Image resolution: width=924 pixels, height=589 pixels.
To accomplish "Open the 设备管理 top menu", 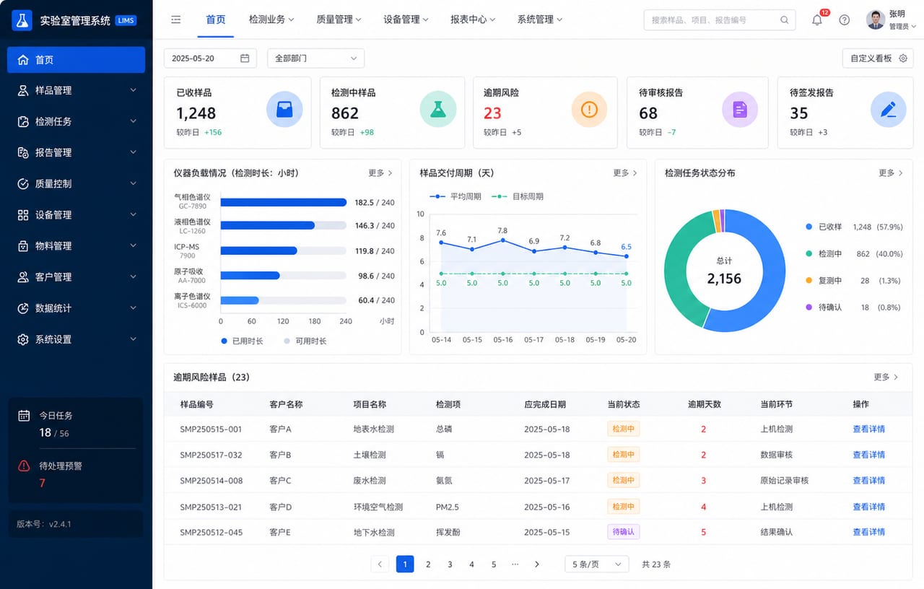I will coord(406,20).
